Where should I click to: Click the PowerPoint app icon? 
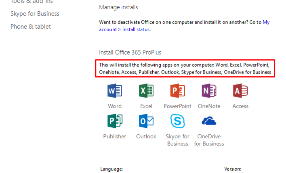[x=178, y=91]
